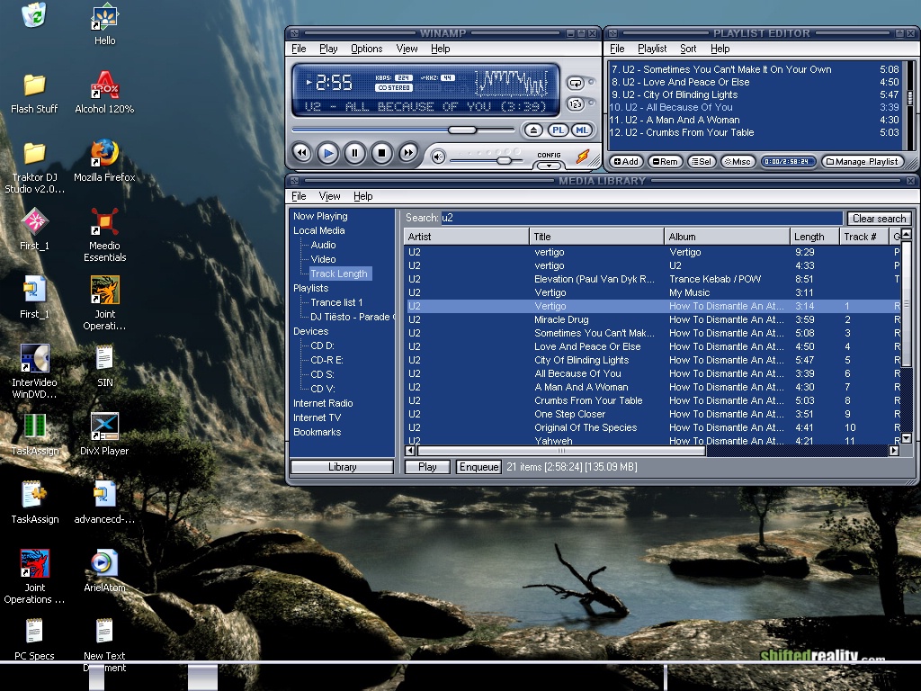921x691 pixels.
Task: Click the Winamp volume slider handle
Action: pyautogui.click(x=504, y=160)
